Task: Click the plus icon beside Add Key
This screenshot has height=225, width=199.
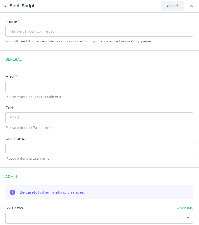Action: [x=178, y=208]
